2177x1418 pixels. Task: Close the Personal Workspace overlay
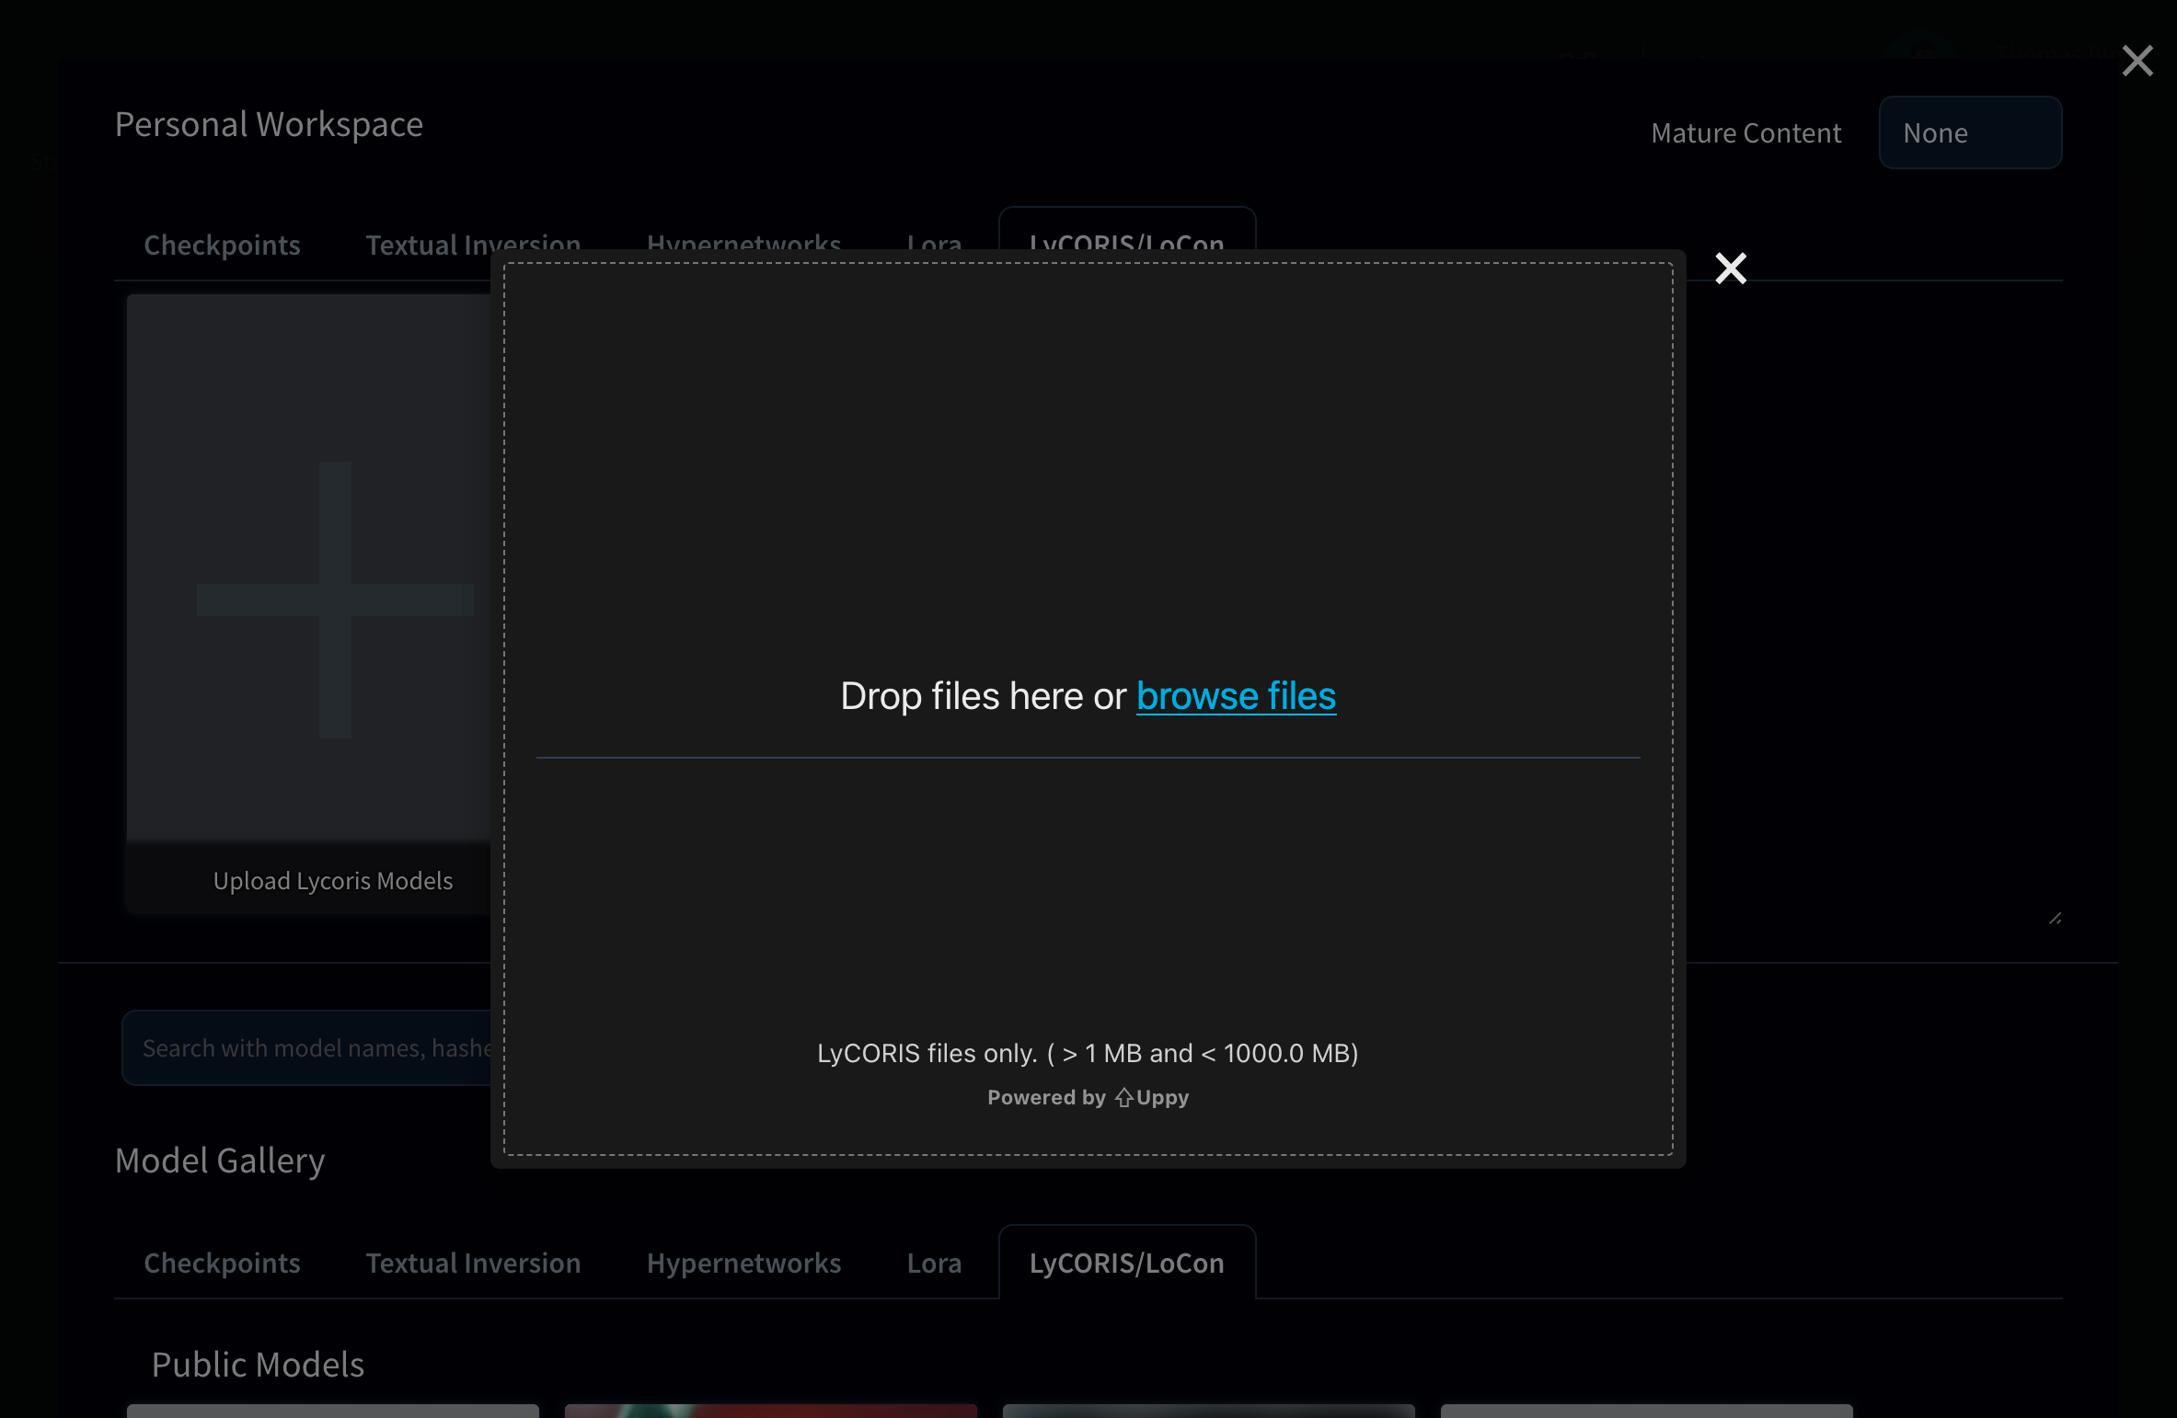point(2137,61)
